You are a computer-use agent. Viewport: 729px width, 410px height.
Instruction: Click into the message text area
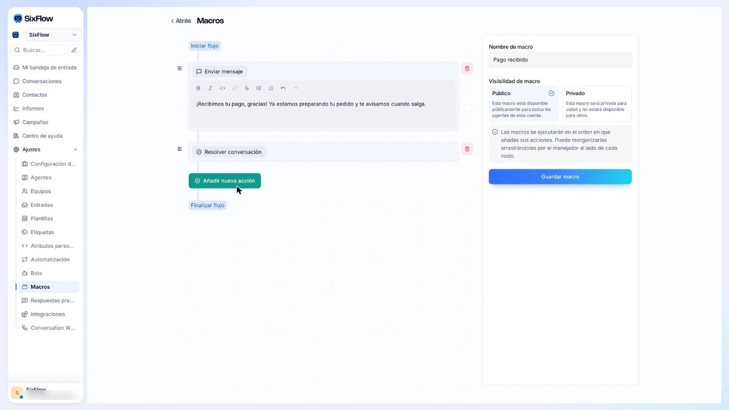[323, 111]
